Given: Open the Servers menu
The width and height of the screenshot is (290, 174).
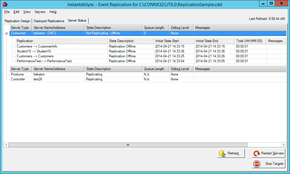Looking at the screenshot, I should pyautogui.click(x=40, y=12).
